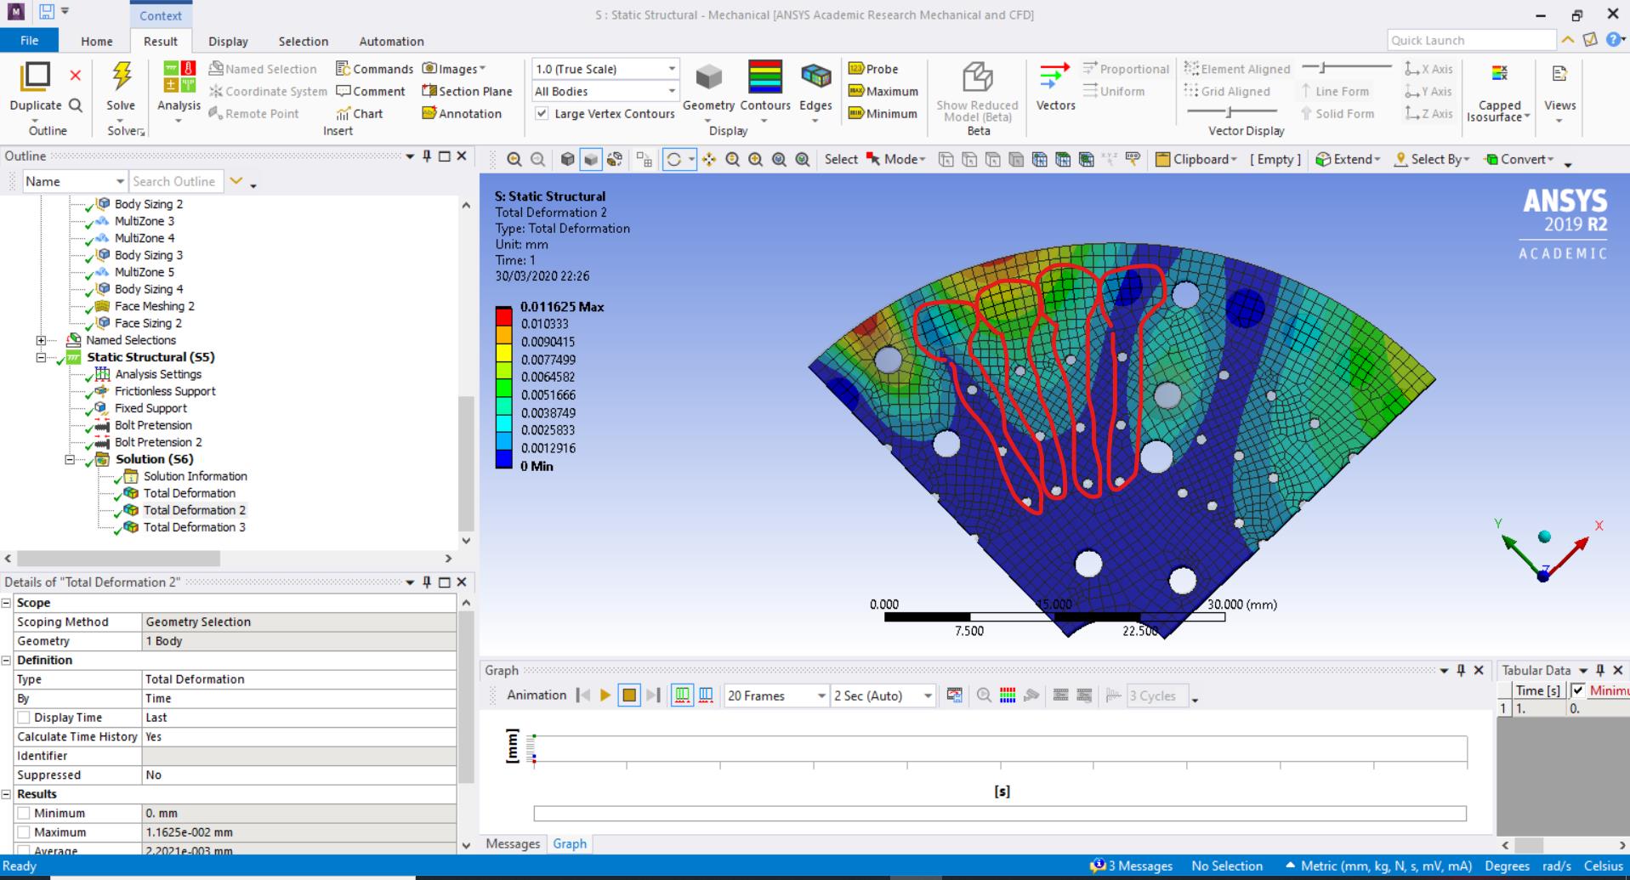Check the Maximum results checkbox
The width and height of the screenshot is (1630, 880).
24,832
